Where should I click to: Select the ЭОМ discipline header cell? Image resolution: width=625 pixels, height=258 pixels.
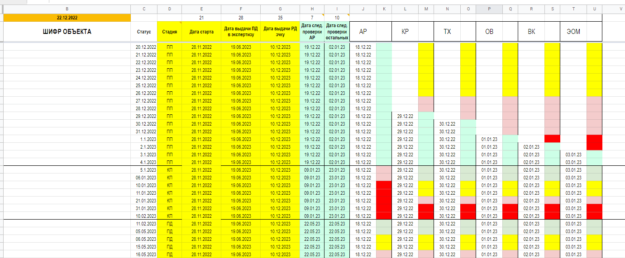[573, 32]
